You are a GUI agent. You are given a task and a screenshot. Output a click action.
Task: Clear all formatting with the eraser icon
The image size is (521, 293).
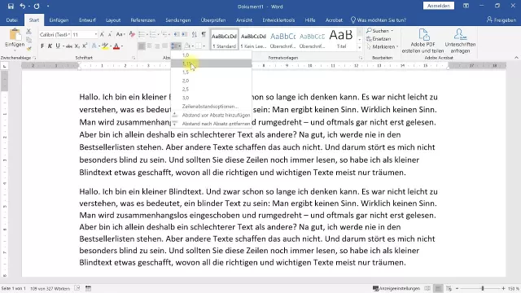pos(132,34)
